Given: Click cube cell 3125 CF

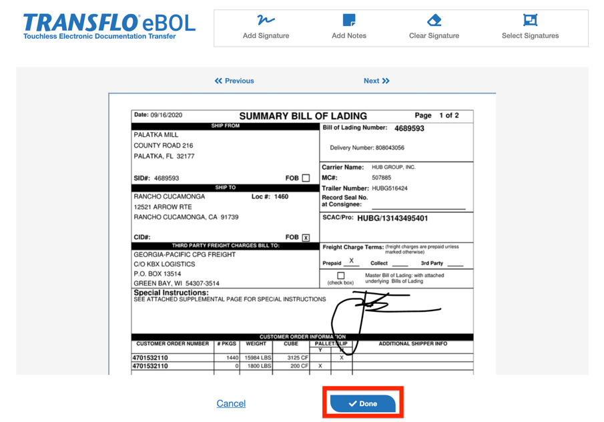Looking at the screenshot, I should tap(298, 358).
